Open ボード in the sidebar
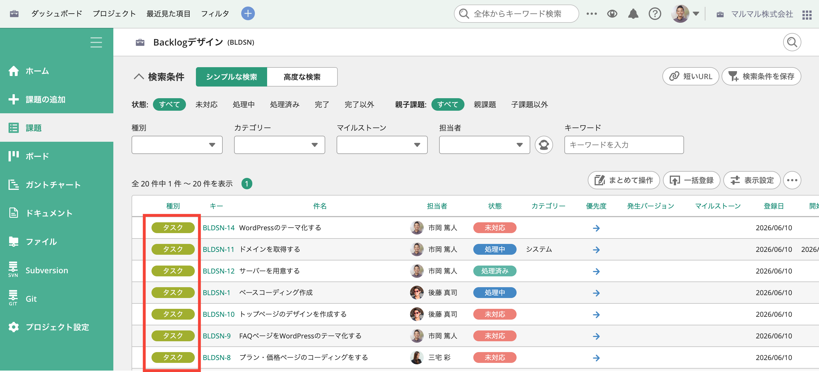Image resolution: width=819 pixels, height=372 pixels. pyautogui.click(x=57, y=156)
